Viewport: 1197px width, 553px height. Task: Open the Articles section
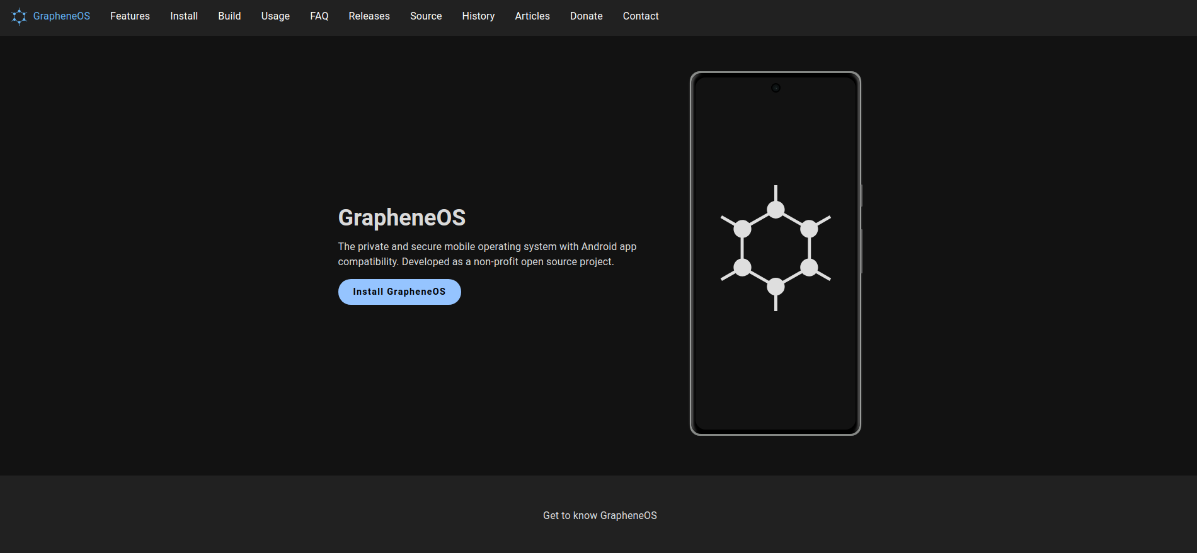pos(532,16)
